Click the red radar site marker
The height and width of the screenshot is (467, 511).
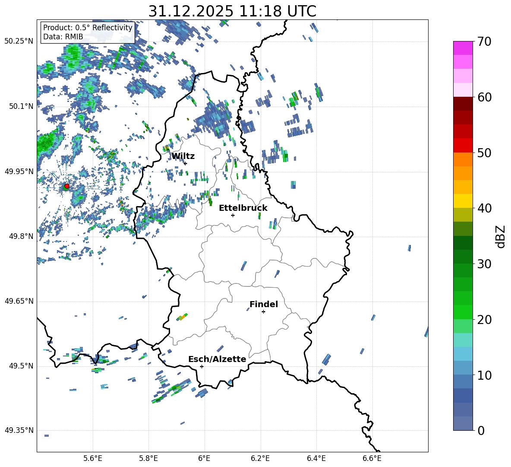pyautogui.click(x=67, y=186)
